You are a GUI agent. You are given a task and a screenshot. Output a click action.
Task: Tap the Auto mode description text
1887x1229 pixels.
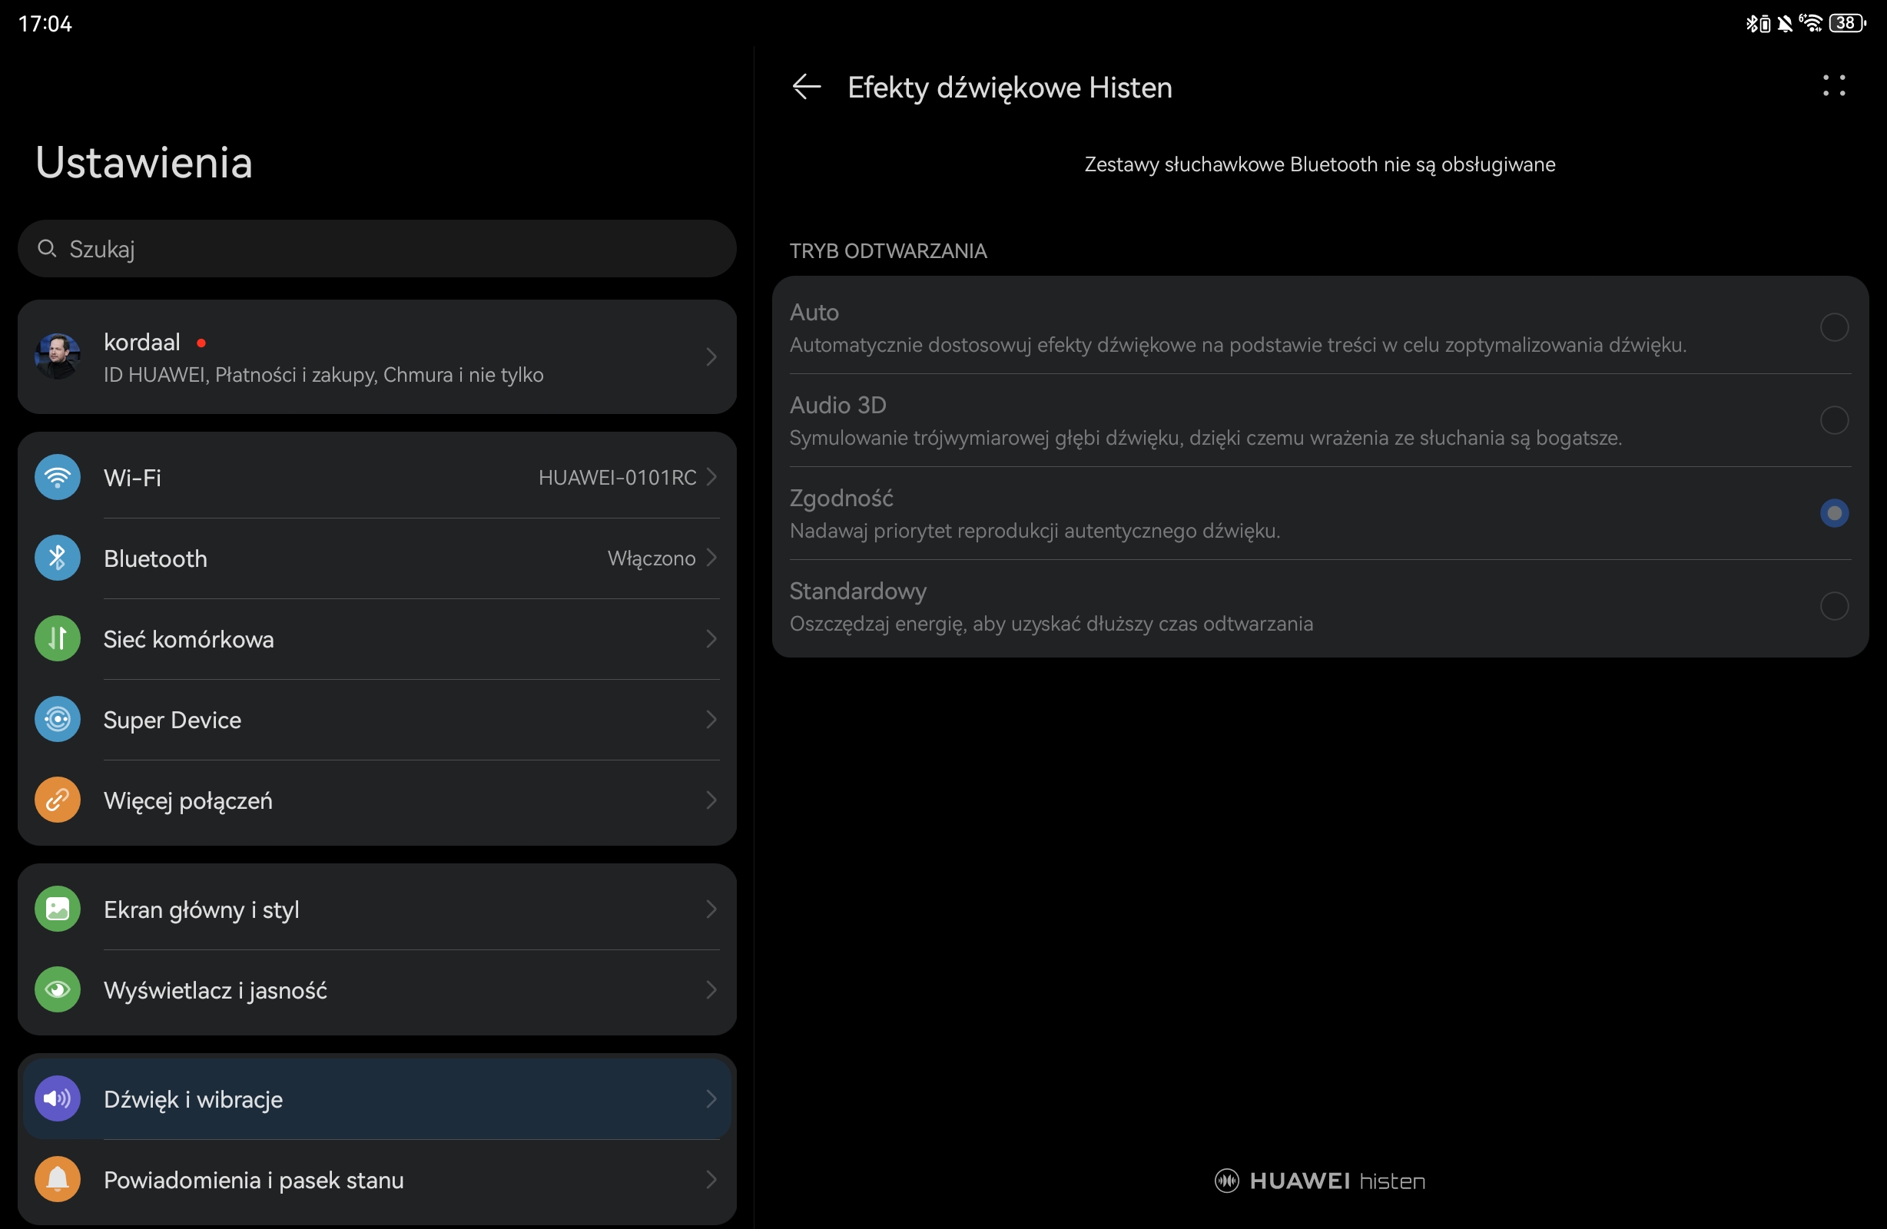pyautogui.click(x=1238, y=345)
